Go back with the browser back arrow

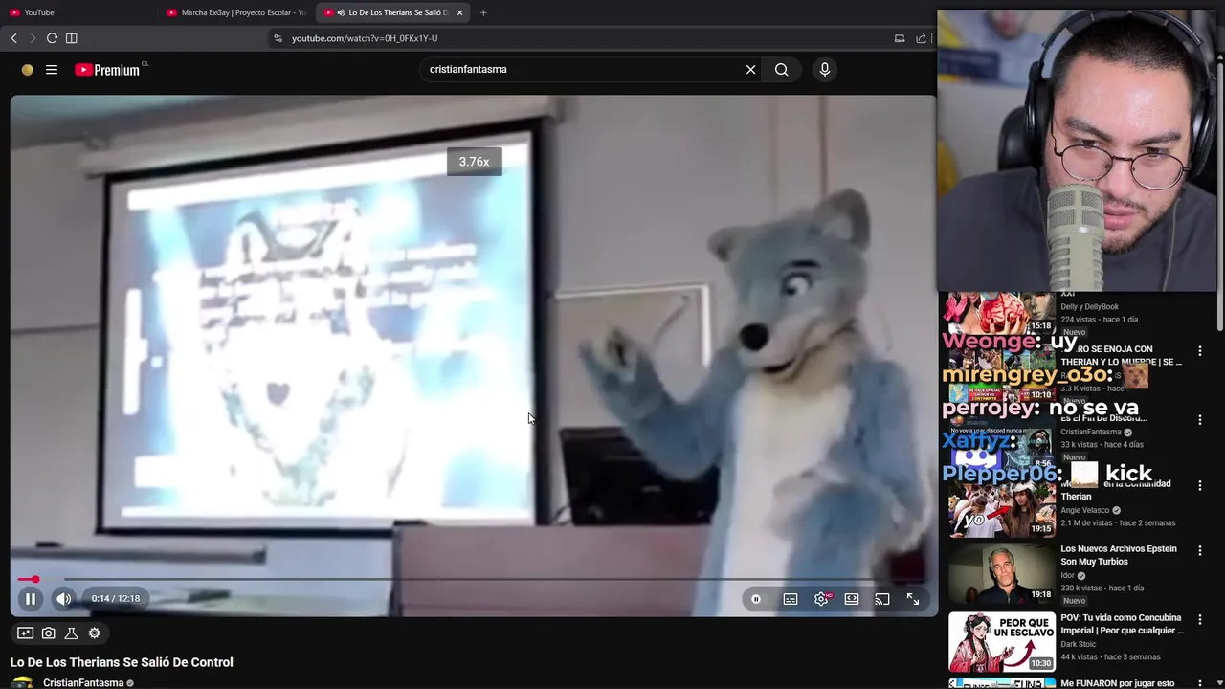14,38
